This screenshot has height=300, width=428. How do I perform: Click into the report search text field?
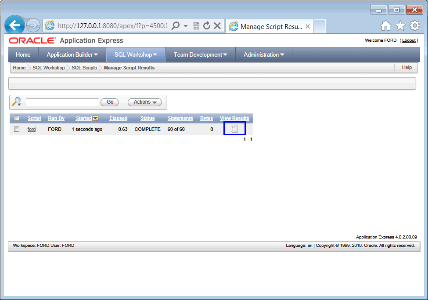point(62,102)
